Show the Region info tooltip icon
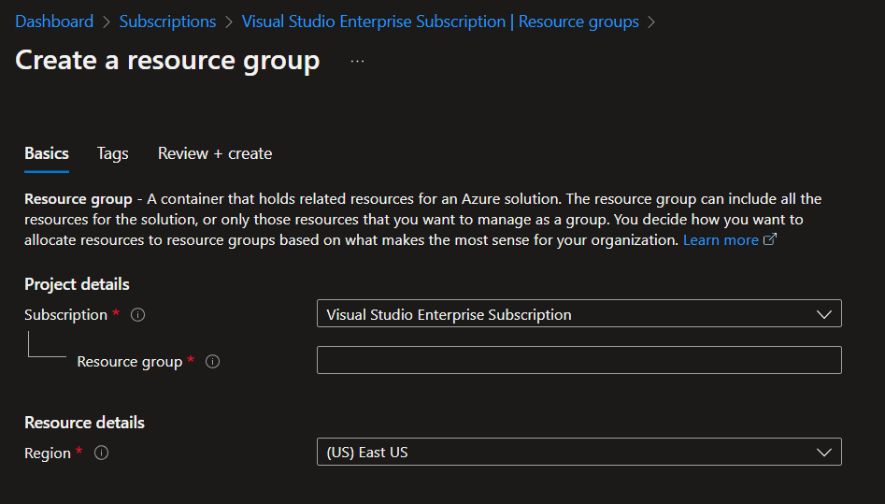 coord(102,454)
